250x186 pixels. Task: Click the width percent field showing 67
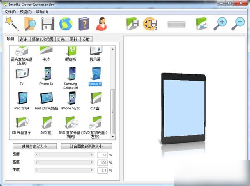pos(102,155)
